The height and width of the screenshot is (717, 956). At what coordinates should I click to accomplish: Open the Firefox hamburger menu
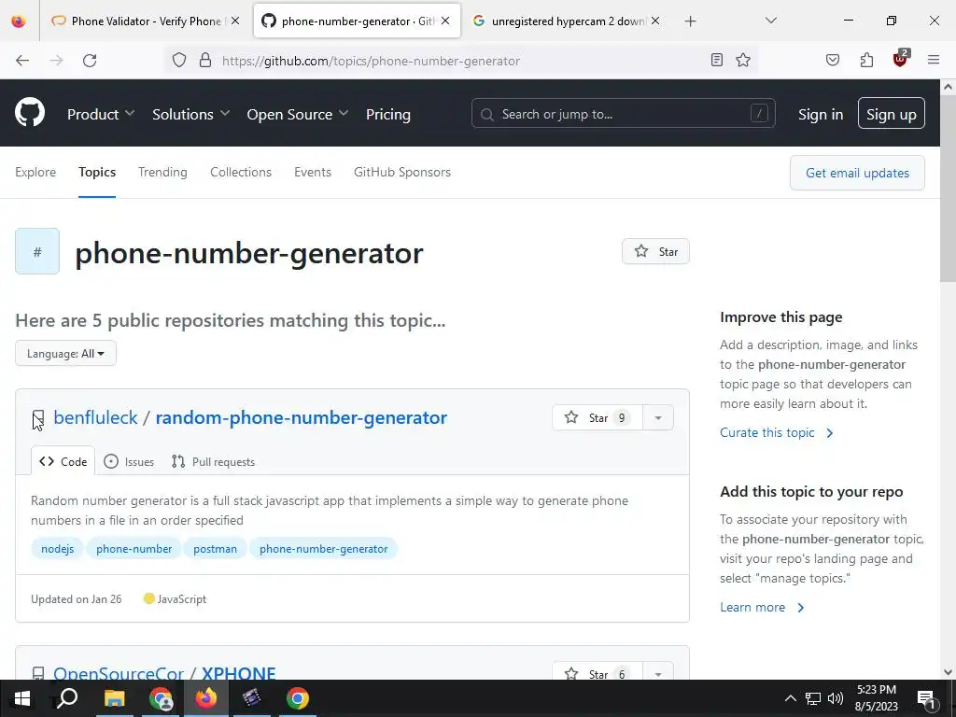point(934,60)
